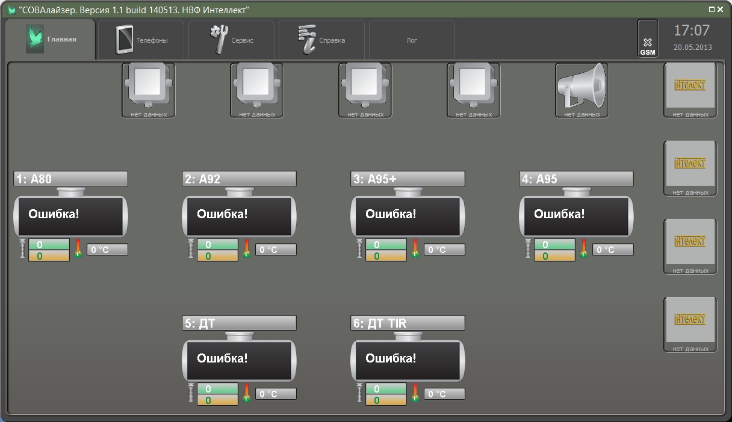The height and width of the screenshot is (422, 732).
Task: Click orange level value of tank A80
Action: (49, 256)
